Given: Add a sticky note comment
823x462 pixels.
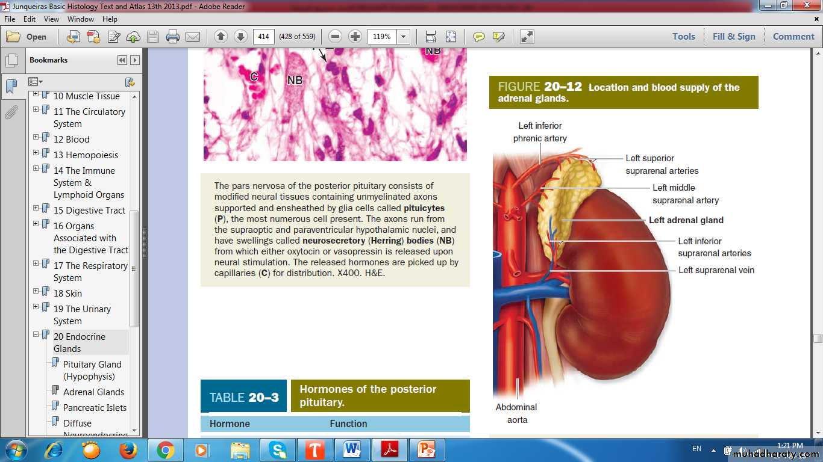Looking at the screenshot, I should 478,37.
